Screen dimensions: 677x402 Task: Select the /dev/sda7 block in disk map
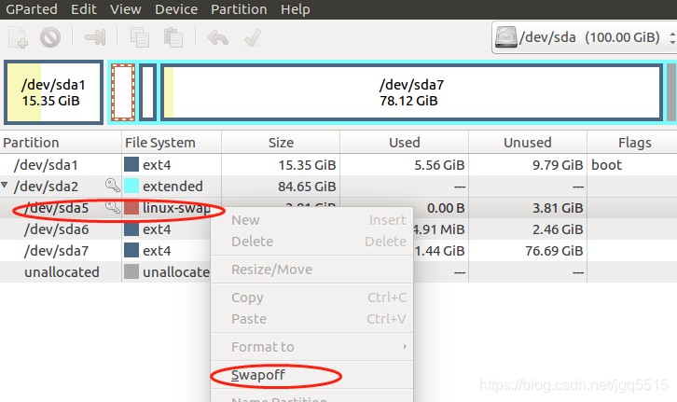tap(411, 91)
